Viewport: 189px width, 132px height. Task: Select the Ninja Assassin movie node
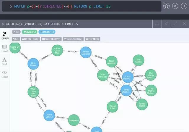click(112, 62)
